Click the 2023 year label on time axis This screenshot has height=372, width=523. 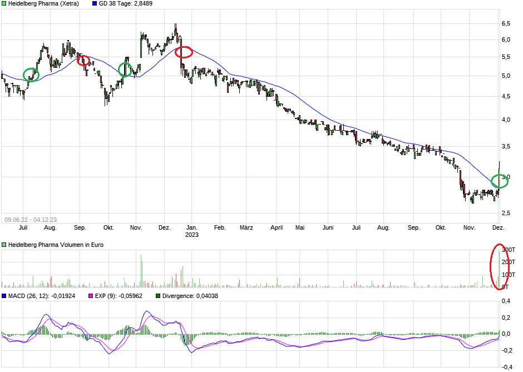pyautogui.click(x=193, y=235)
